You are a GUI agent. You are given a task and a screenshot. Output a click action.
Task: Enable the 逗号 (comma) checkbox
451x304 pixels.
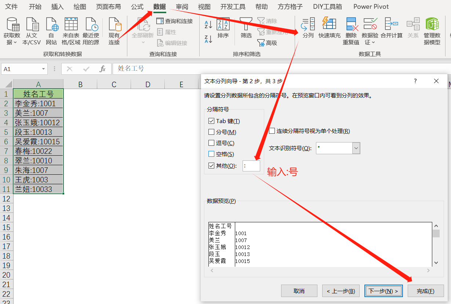click(211, 143)
